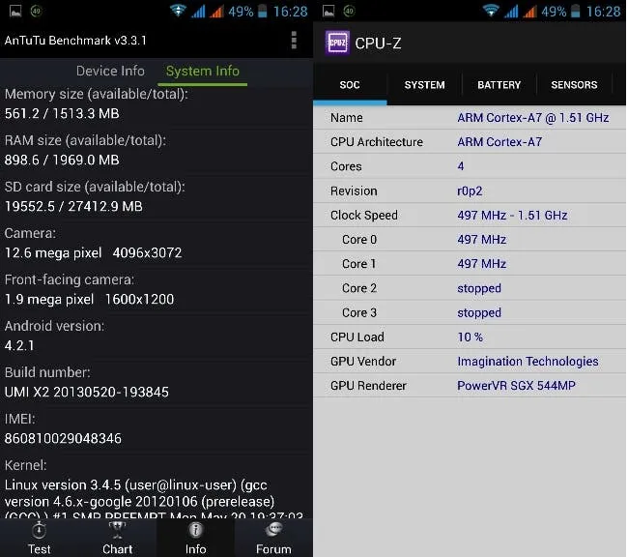Tap picture notification icon on AnTuTu screen
Image resolution: width=628 pixels, height=557 pixels.
point(15,12)
